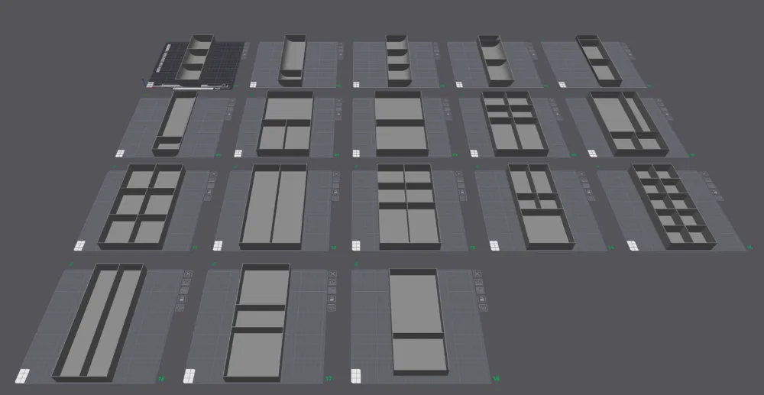Auto-orient objects on plate 18
Screen dimensions: 764x395
[x=480, y=282]
